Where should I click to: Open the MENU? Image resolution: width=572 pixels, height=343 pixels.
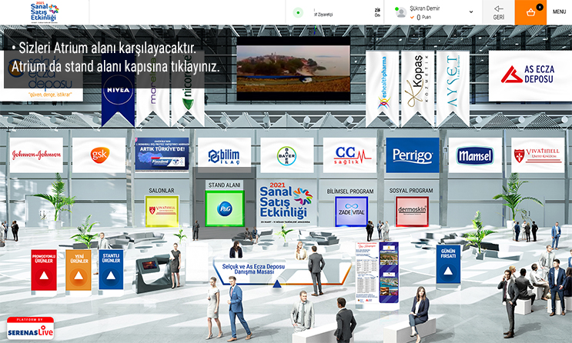click(x=559, y=12)
